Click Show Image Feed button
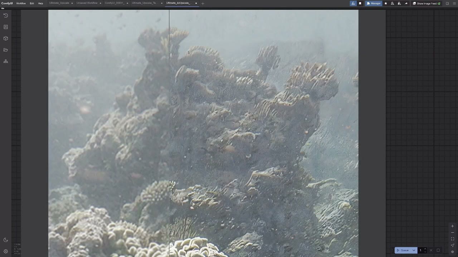458x257 pixels. pyautogui.click(x=427, y=3)
